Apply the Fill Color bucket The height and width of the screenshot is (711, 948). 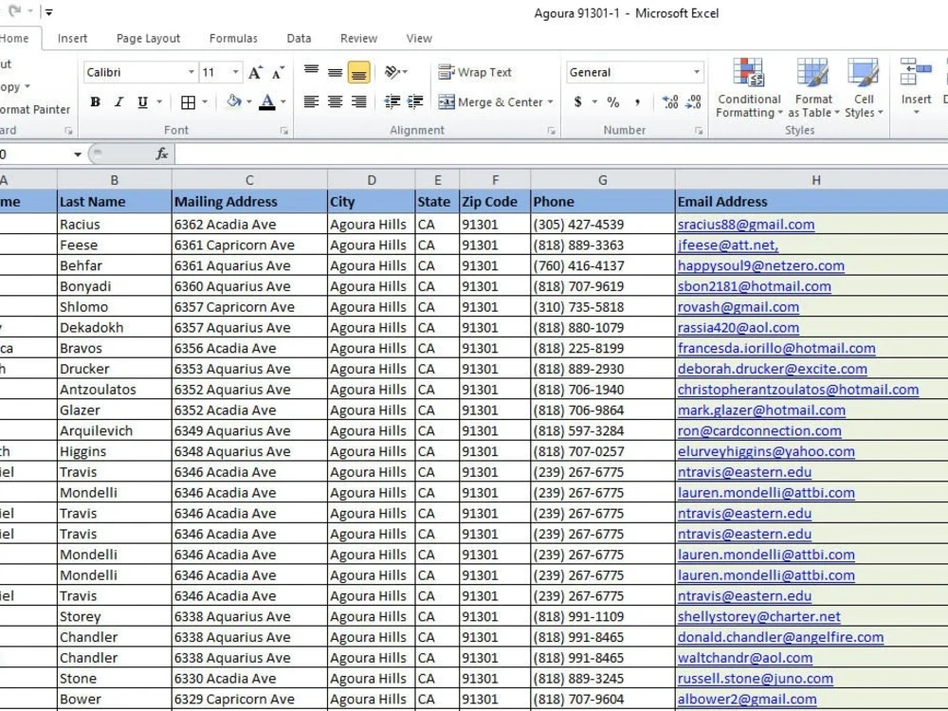234,101
